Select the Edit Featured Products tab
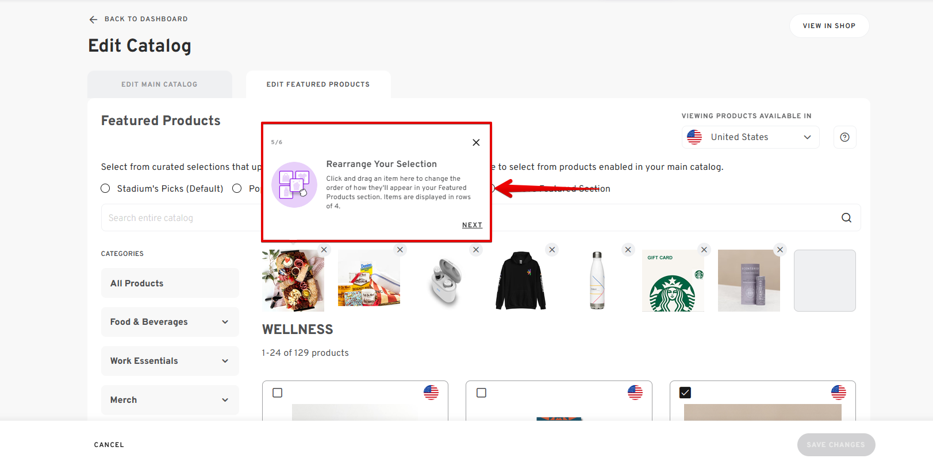Viewport: 933px width, 466px height. (x=318, y=84)
